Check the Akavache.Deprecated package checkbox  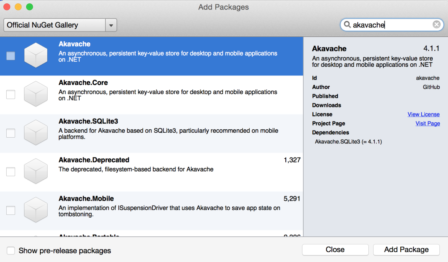11,172
